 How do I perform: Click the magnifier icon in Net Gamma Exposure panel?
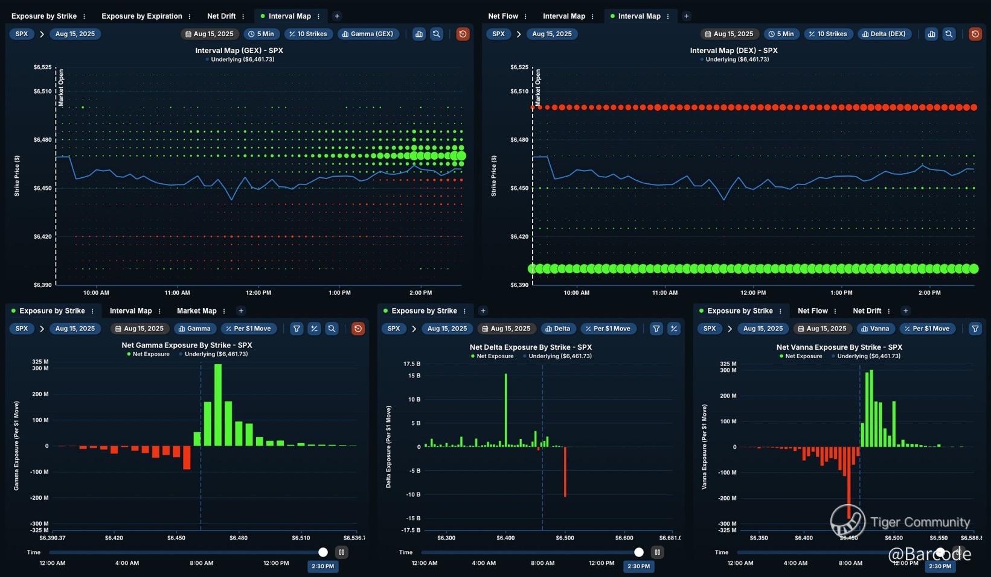[332, 329]
